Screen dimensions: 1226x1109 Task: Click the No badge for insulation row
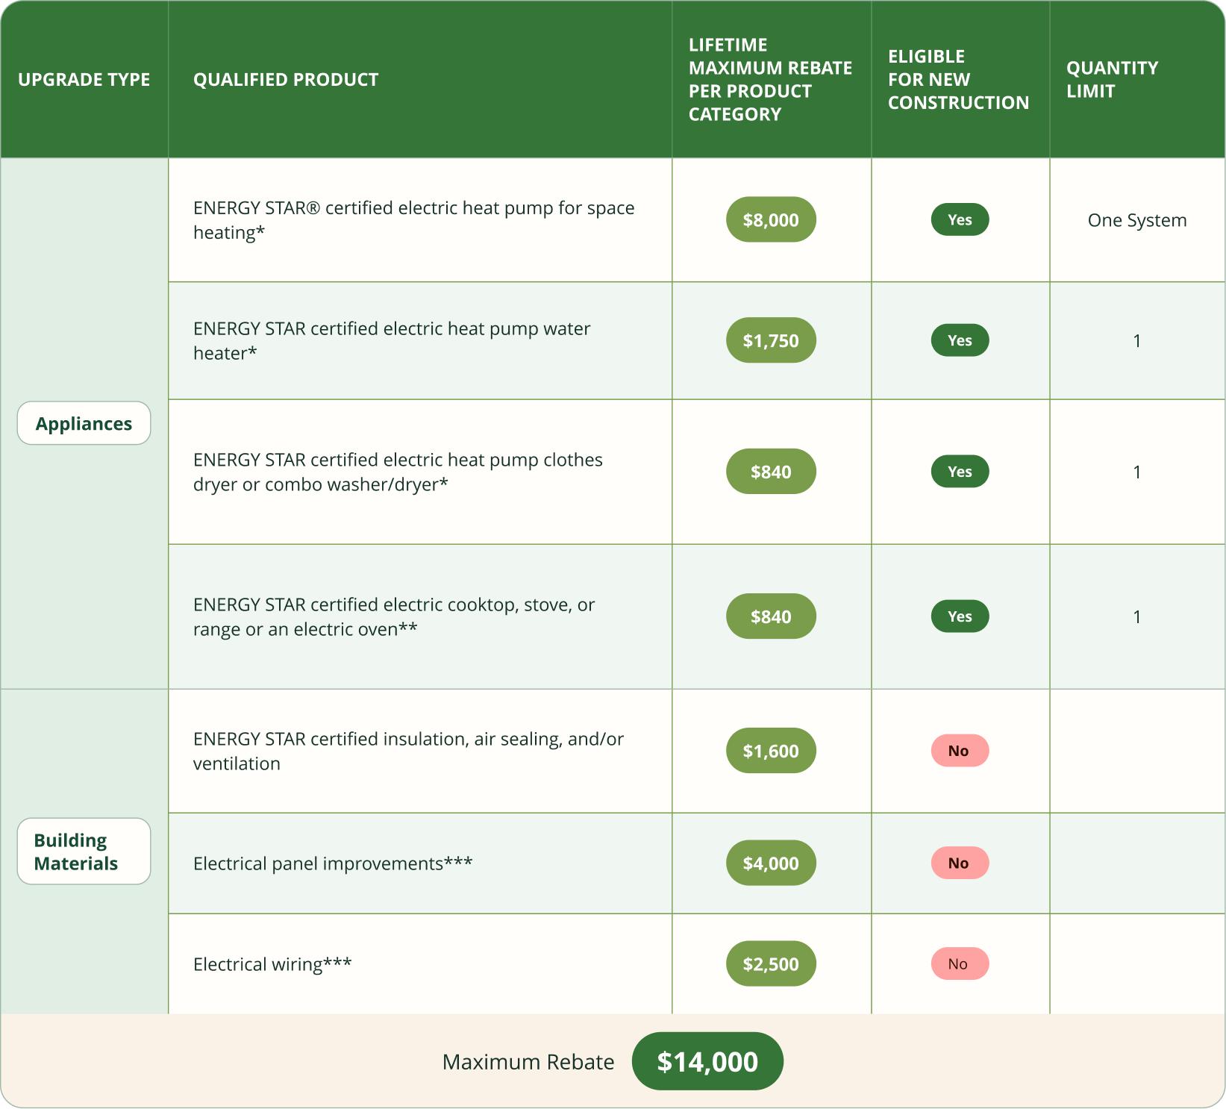(960, 751)
